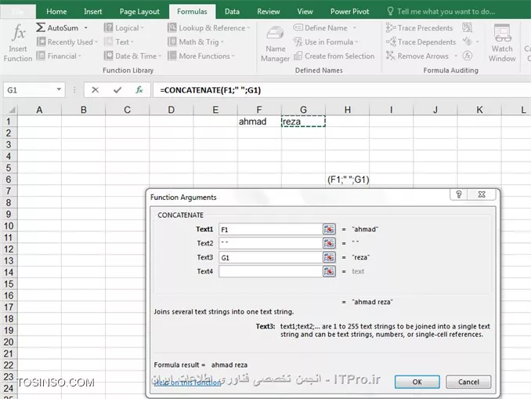Switch to the Page Layout tab
This screenshot has width=531, height=399.
139,12
